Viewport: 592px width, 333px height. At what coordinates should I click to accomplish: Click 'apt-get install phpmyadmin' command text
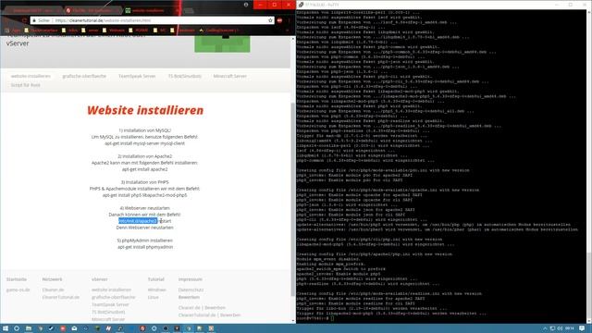[145, 247]
